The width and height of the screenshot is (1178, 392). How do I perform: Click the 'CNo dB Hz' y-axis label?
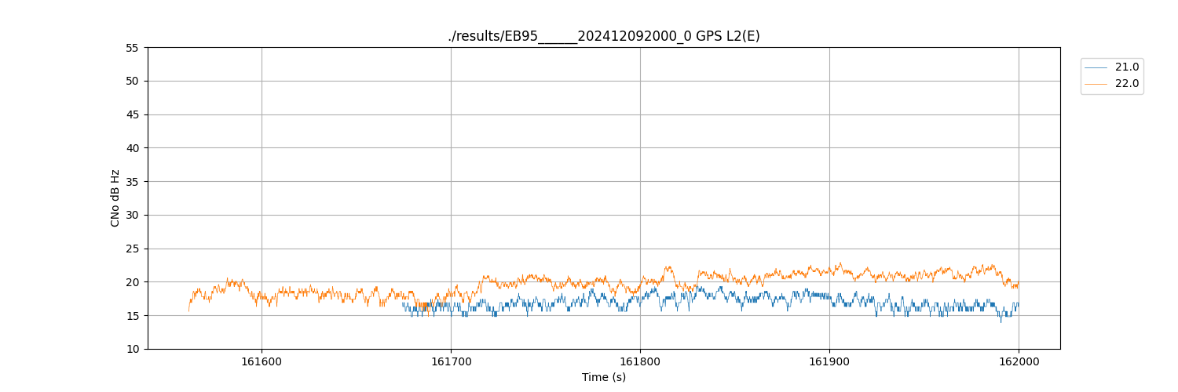click(115, 198)
